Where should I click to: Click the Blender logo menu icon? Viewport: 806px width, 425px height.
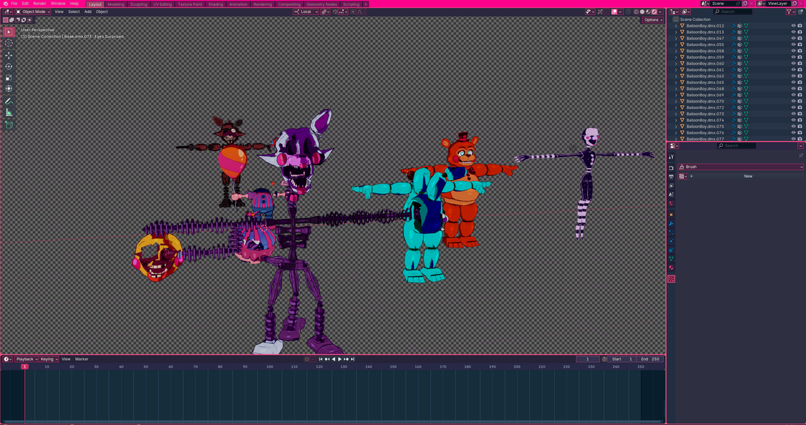point(5,4)
